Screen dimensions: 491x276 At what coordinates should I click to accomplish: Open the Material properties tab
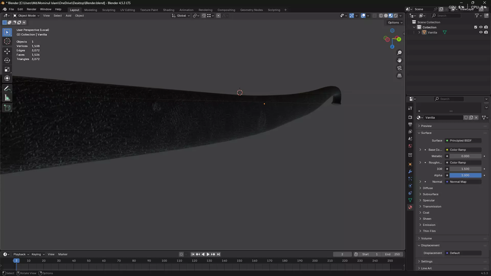pyautogui.click(x=410, y=207)
